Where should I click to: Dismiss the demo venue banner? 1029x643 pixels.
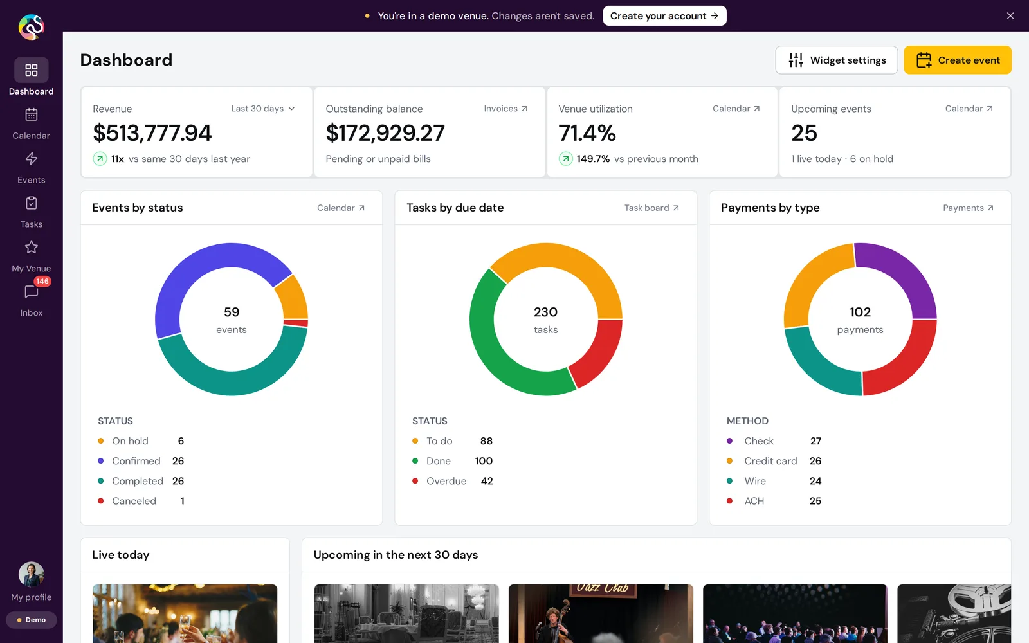[x=1010, y=15]
